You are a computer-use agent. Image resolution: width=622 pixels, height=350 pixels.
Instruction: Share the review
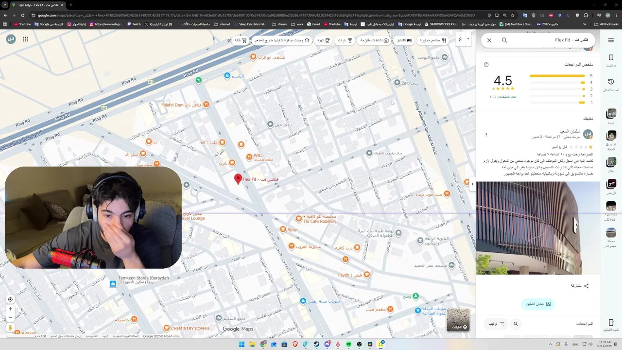click(579, 286)
